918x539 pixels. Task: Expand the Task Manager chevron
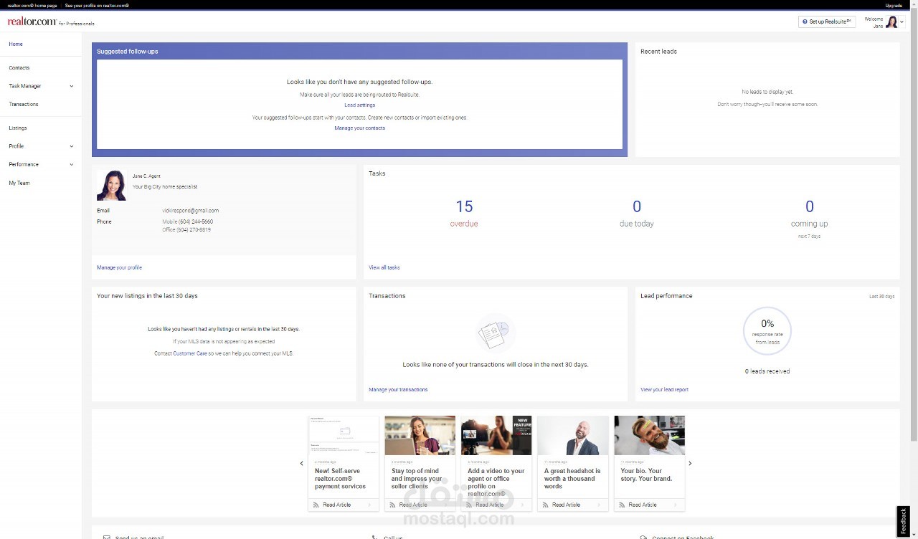72,86
